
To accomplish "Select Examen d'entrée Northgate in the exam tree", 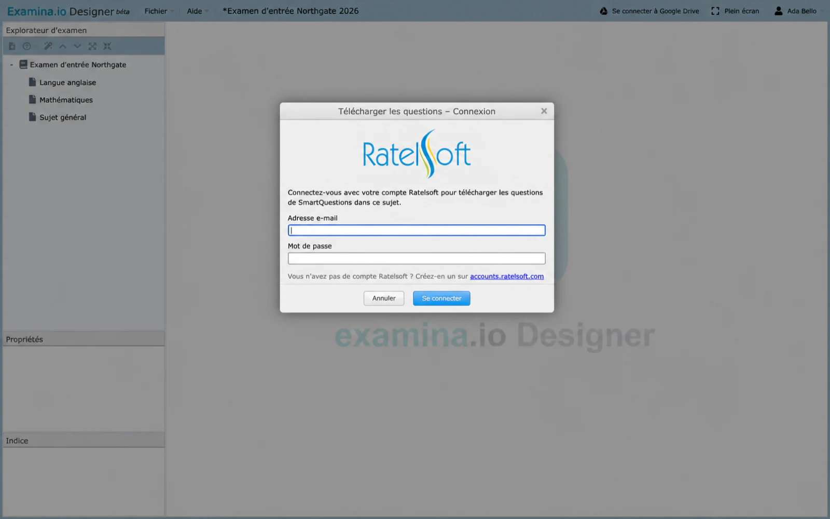I will 78,65.
